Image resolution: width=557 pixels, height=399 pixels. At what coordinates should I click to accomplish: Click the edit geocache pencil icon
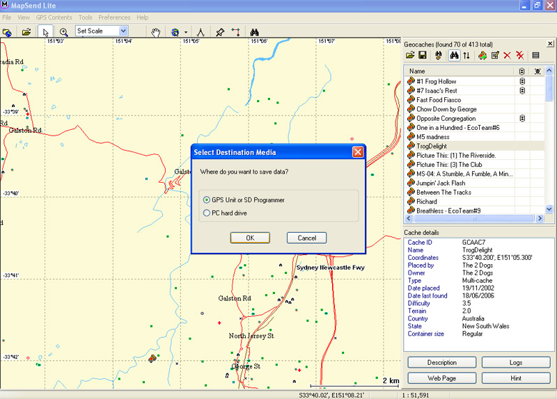pyautogui.click(x=495, y=55)
